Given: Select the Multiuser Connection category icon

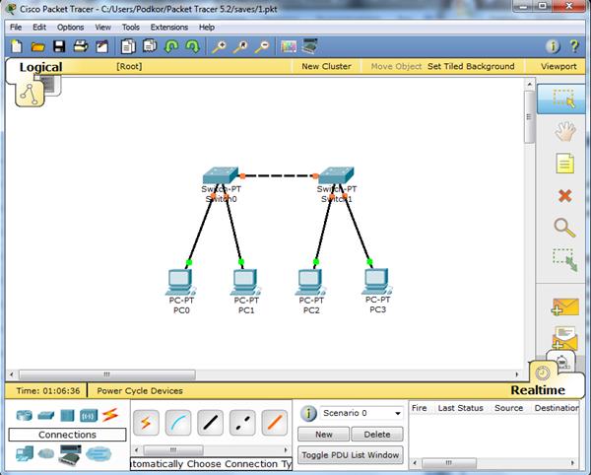Looking at the screenshot, I should (98, 453).
